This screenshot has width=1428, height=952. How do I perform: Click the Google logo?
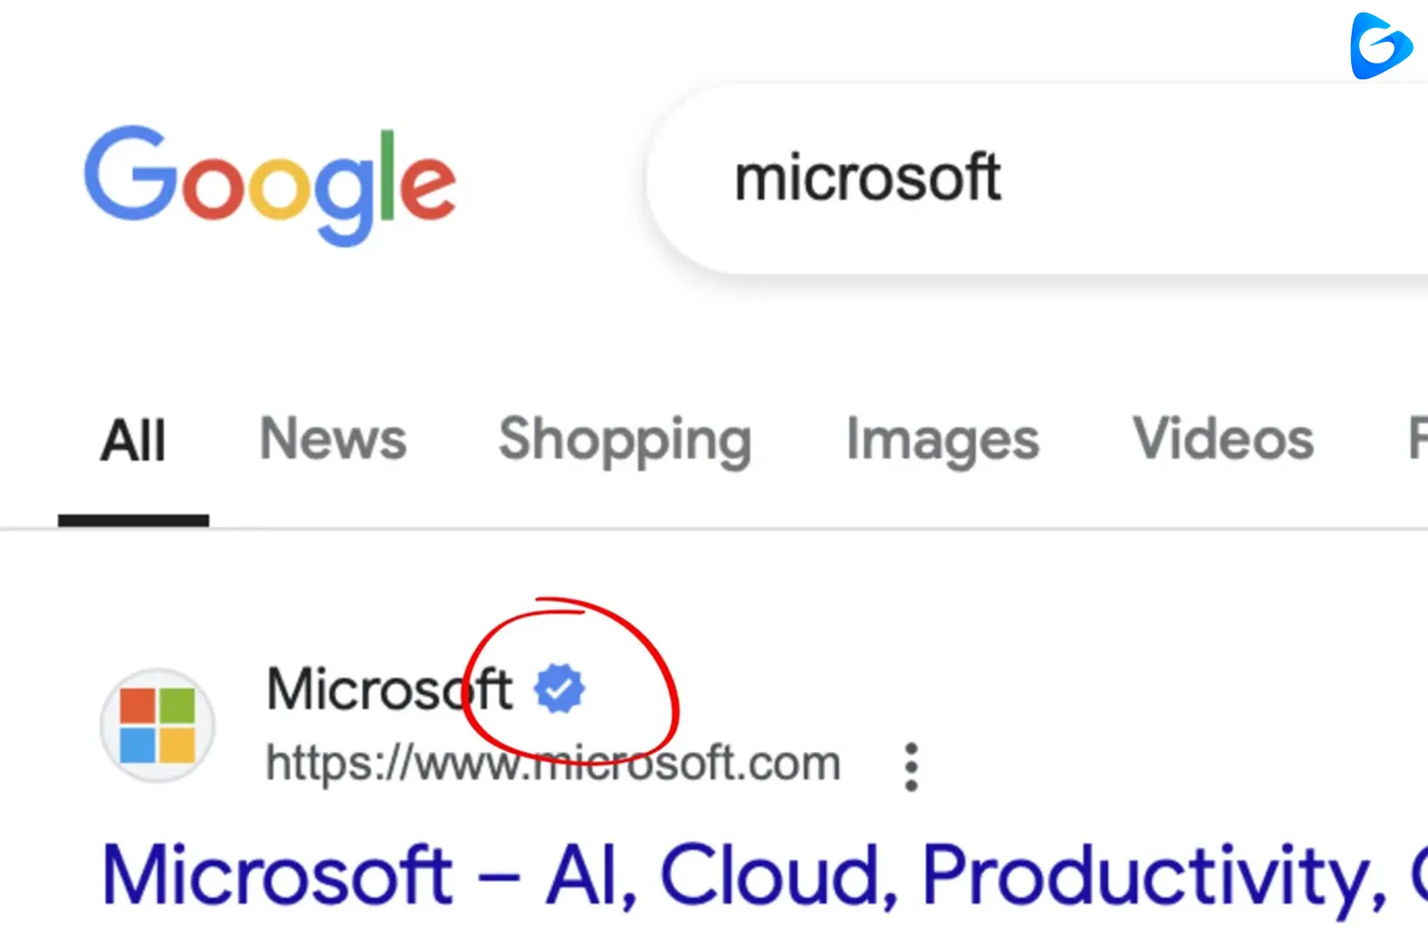pyautogui.click(x=271, y=184)
